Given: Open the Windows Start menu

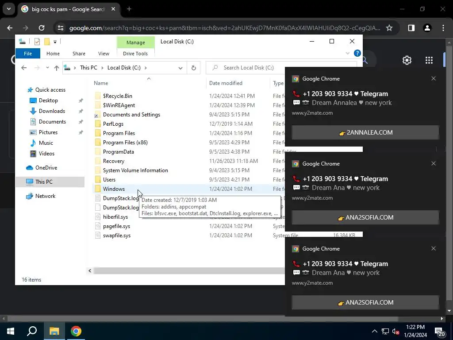Looking at the screenshot, I should (11, 331).
